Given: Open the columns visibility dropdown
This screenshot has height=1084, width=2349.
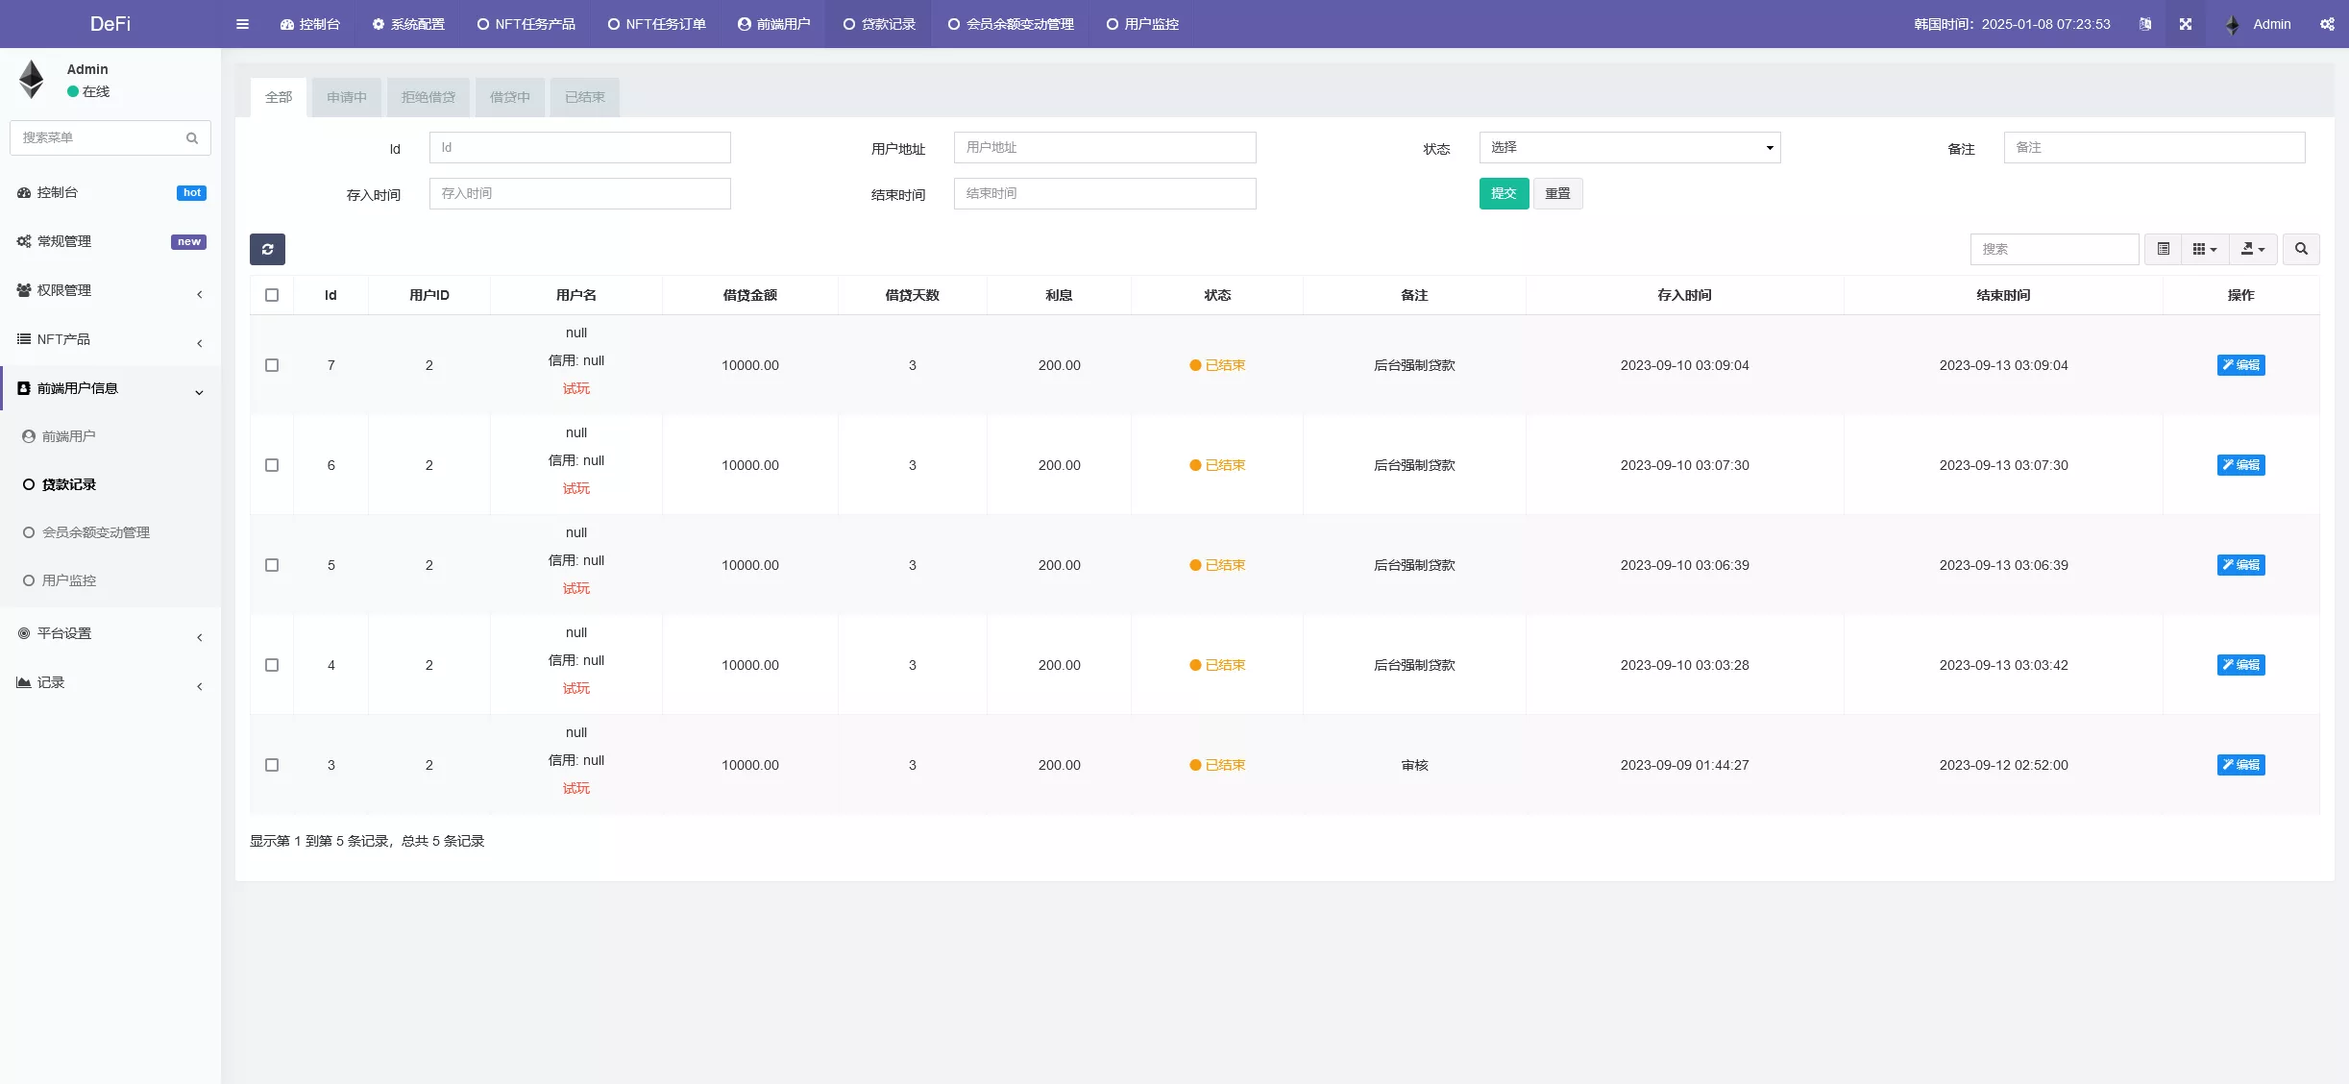Looking at the screenshot, I should click(2205, 249).
